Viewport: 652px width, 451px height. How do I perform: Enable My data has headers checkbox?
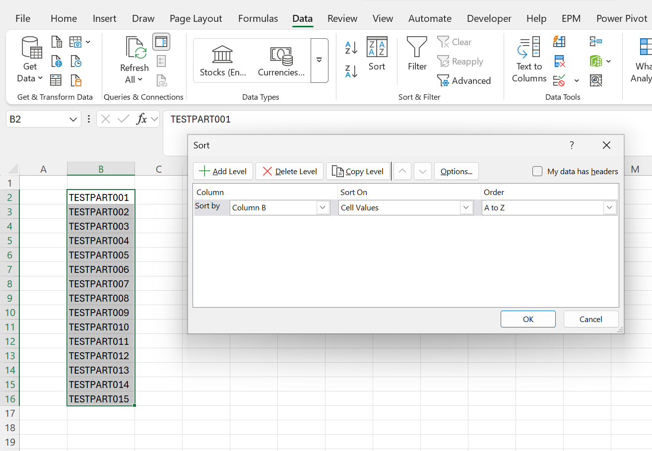[x=537, y=171]
